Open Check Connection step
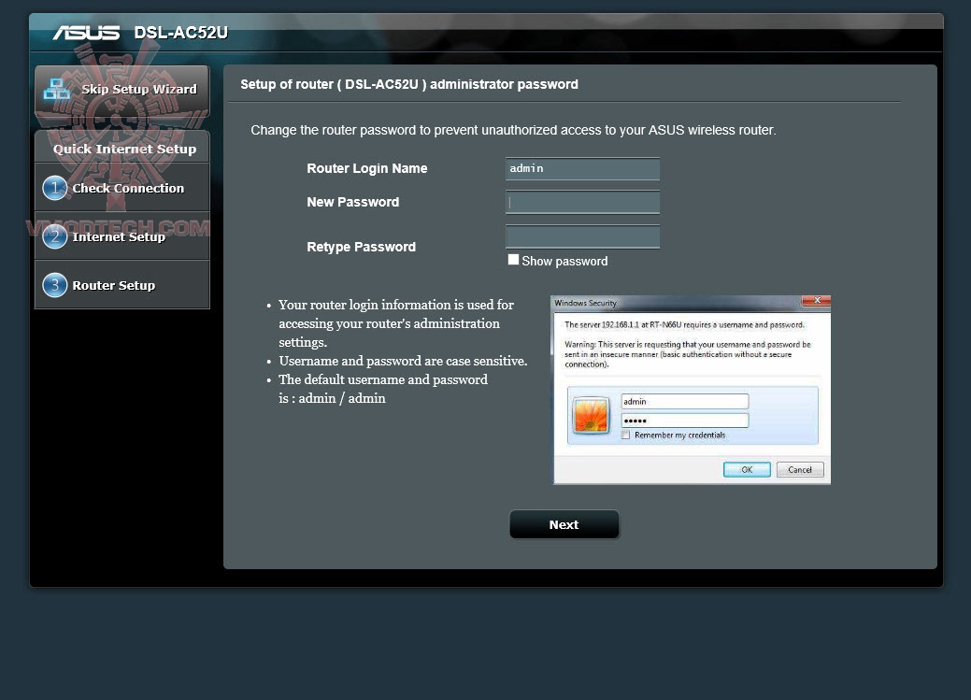This screenshot has height=700, width=971. pos(122,188)
